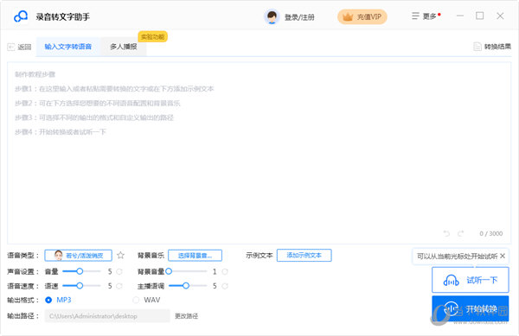
Task: Click 更改路径 to change path
Action: coord(186,316)
